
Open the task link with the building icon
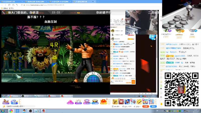tap(116, 106)
